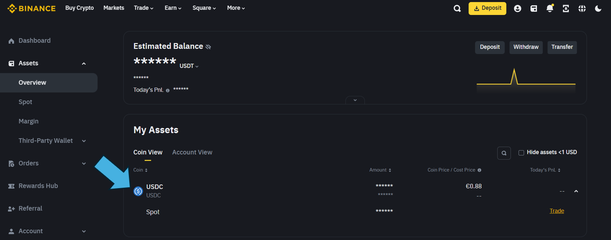Toggle dark mode moon icon
The height and width of the screenshot is (240, 611).
598,9
